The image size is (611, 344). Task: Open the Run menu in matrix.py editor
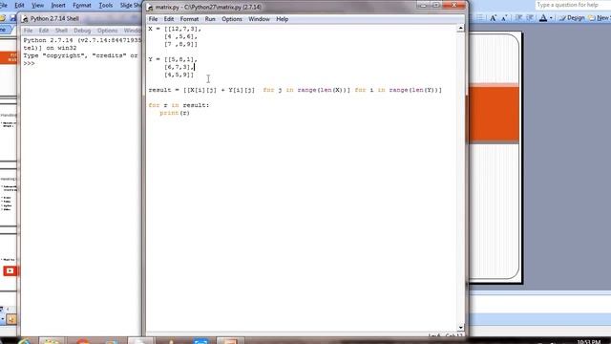[210, 19]
